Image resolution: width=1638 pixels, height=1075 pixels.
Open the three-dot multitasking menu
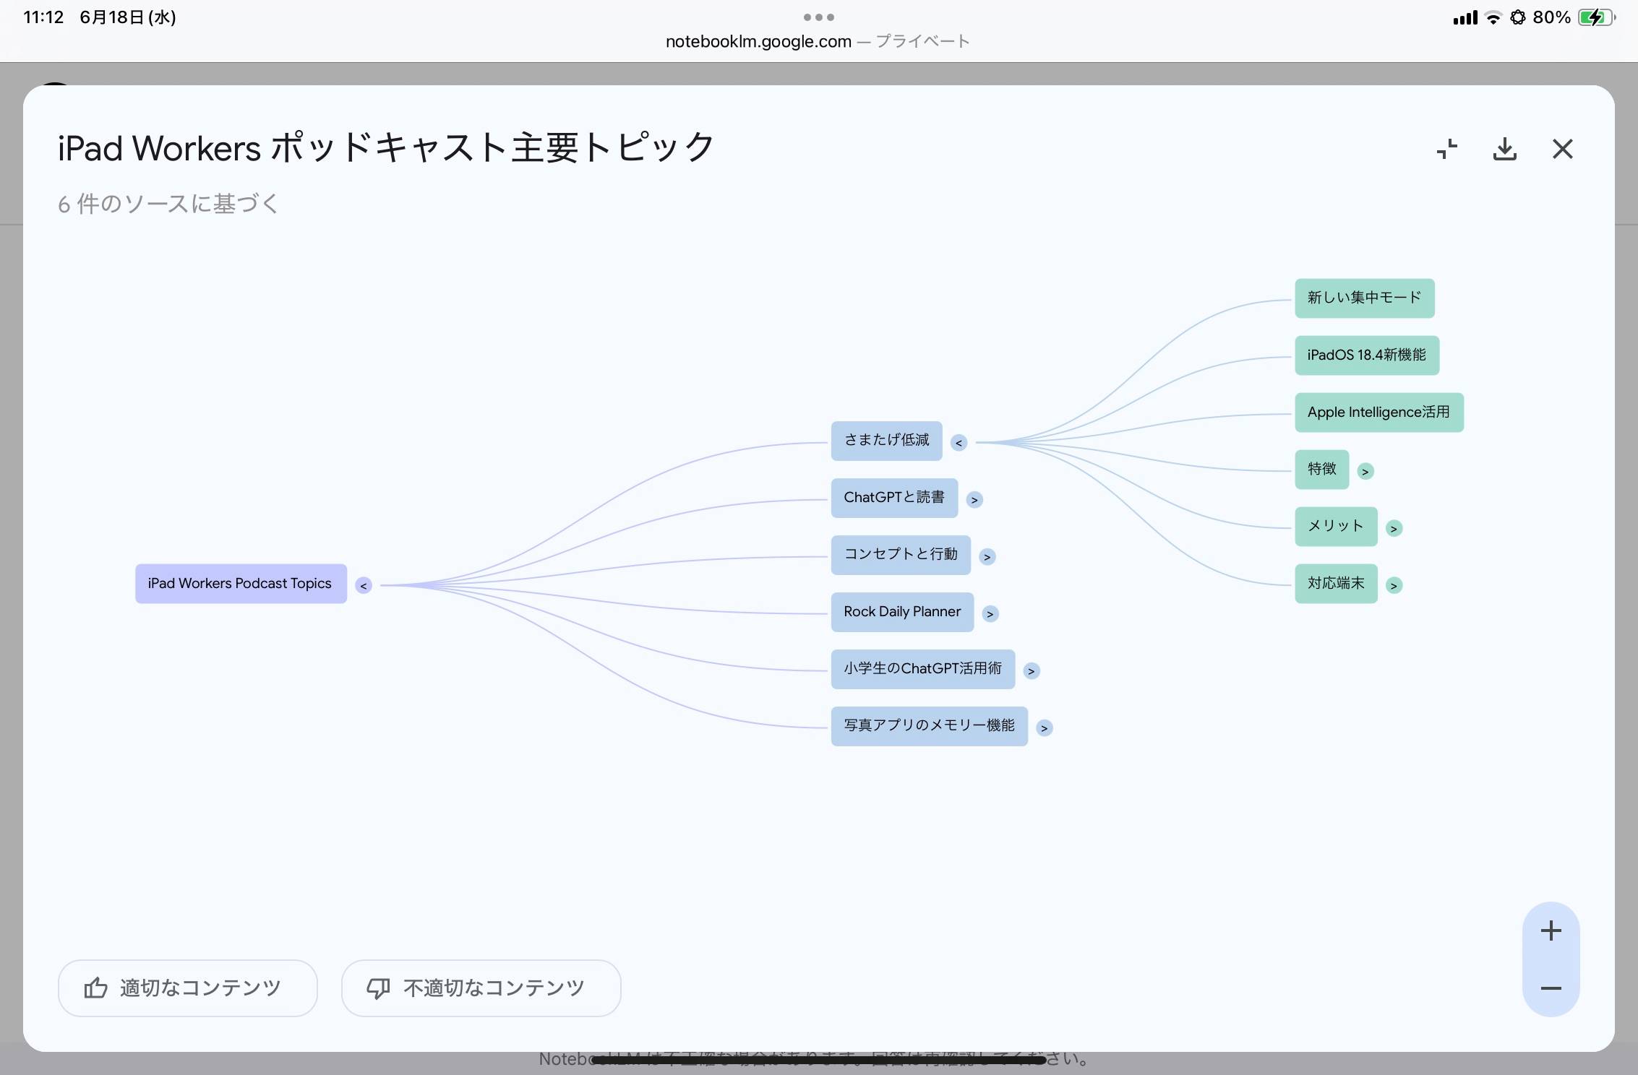(x=819, y=17)
